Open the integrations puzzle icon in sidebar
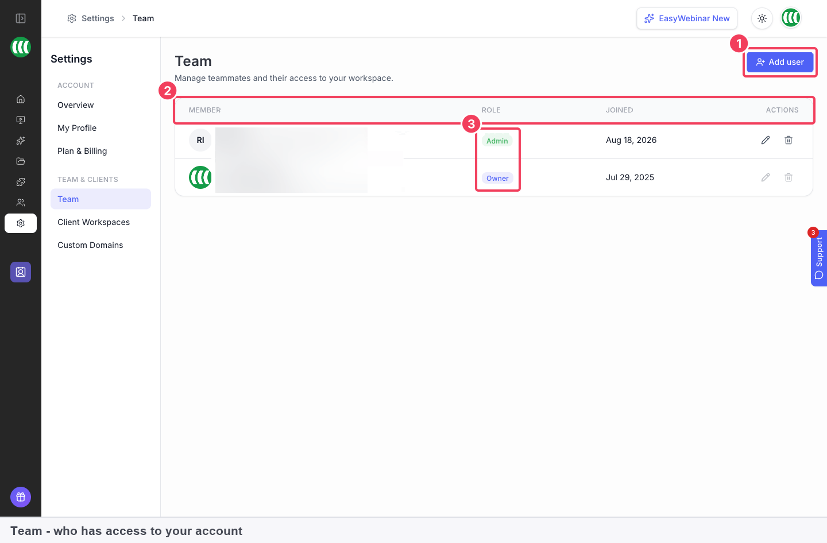Screen dimensions: 827x543 click(21, 182)
